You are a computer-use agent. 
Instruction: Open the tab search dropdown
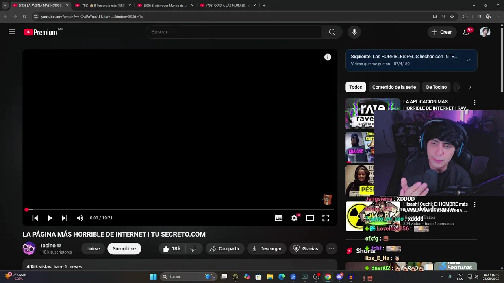pyautogui.click(x=5, y=6)
